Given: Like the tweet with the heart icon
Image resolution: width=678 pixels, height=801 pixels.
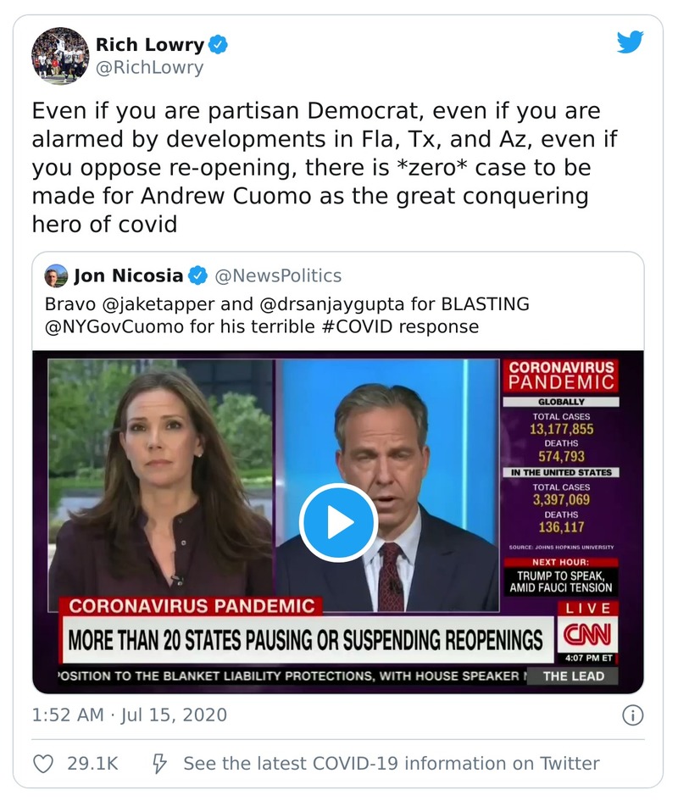Looking at the screenshot, I should pos(43,763).
